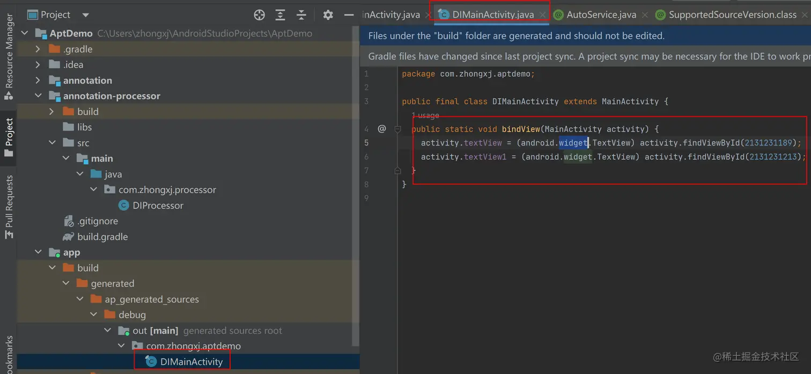Click the .gitignore file icon
Image resolution: width=811 pixels, height=374 pixels.
tap(68, 221)
